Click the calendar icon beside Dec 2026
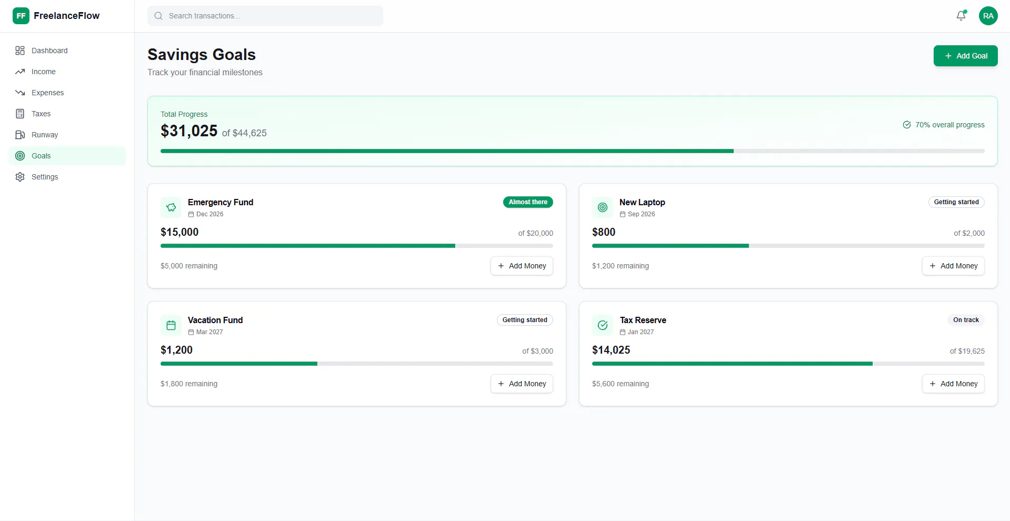1010x521 pixels. (191, 214)
